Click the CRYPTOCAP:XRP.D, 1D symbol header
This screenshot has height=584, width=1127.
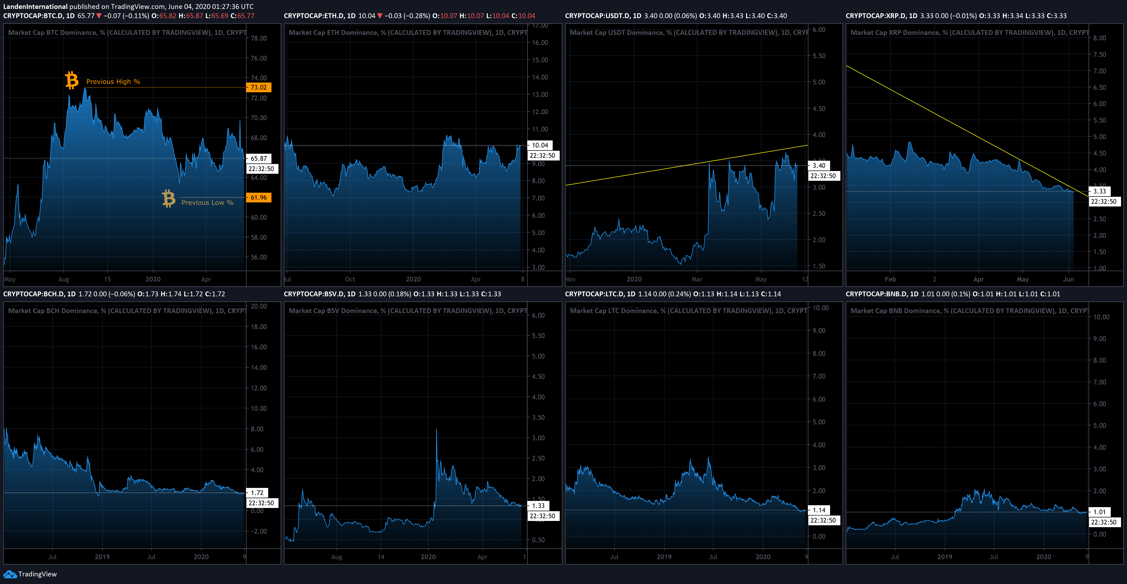(882, 16)
